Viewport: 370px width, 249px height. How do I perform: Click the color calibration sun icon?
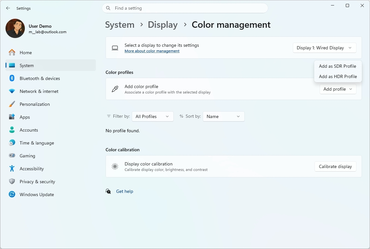115,166
